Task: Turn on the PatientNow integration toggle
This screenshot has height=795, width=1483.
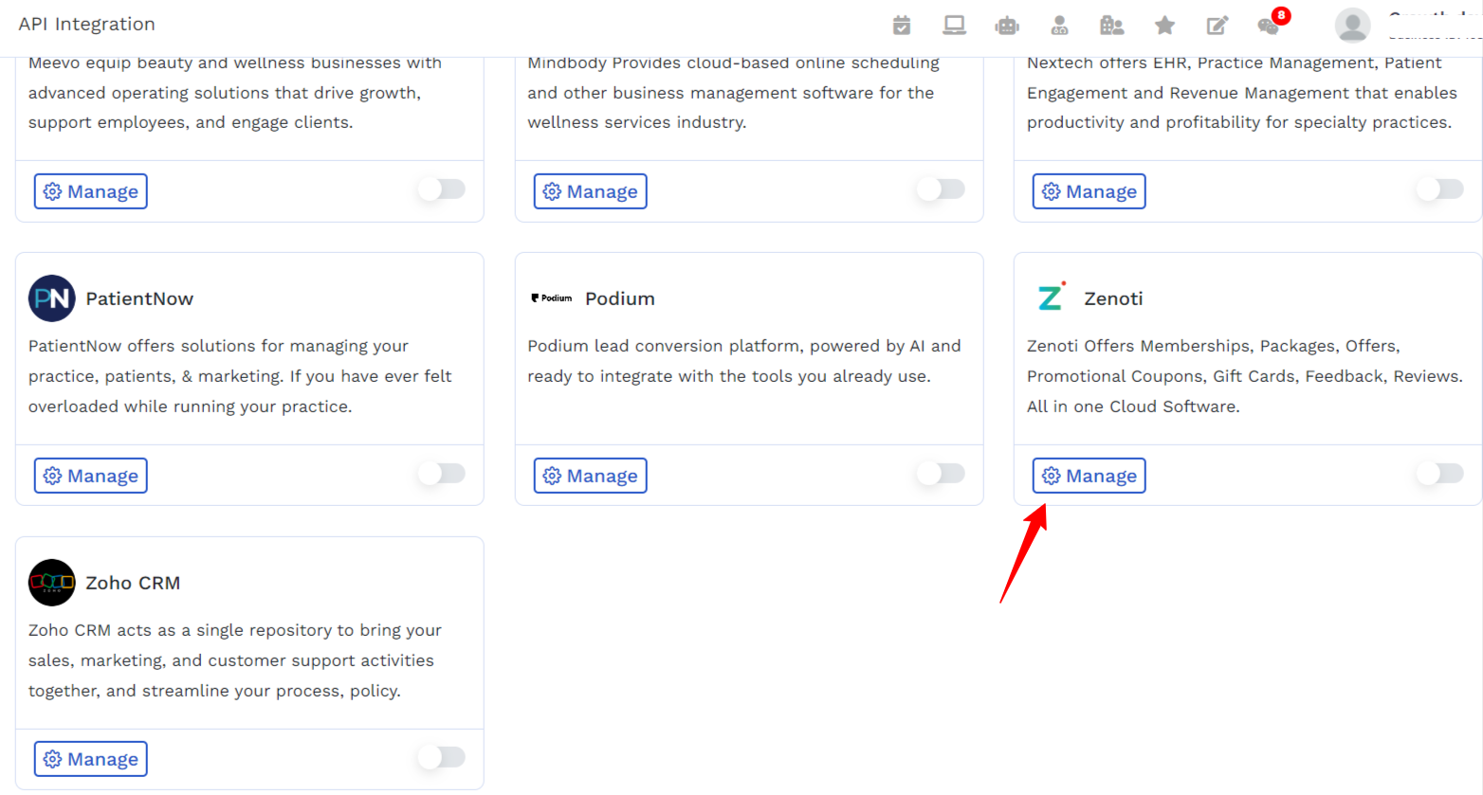Action: [x=442, y=473]
